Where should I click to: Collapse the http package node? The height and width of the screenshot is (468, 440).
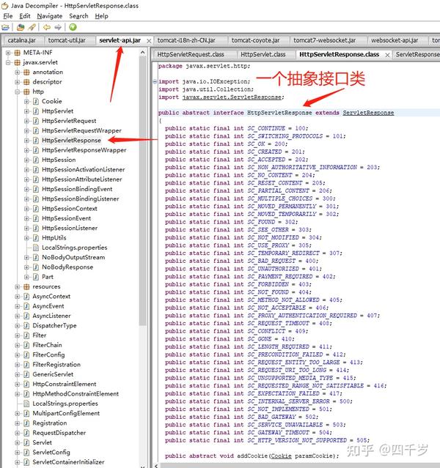(18, 92)
